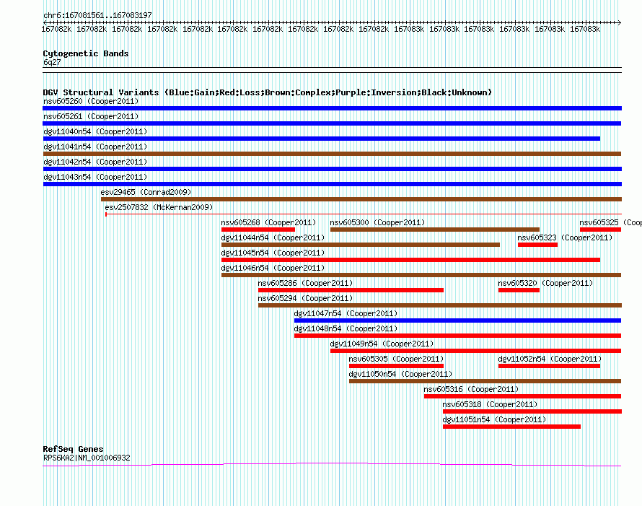Open dgv11045n54 (Cooper2011) label
Image resolution: width=642 pixels, height=506 pixels.
(273, 253)
